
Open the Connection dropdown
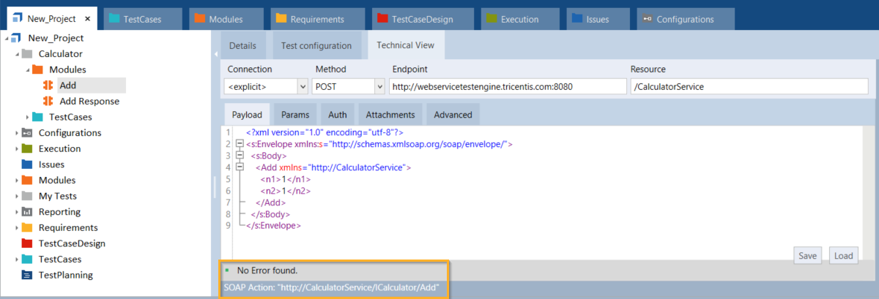point(303,86)
